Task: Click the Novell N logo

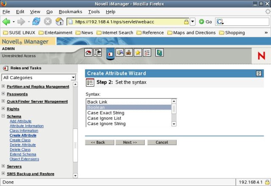Action: pyautogui.click(x=261, y=56)
